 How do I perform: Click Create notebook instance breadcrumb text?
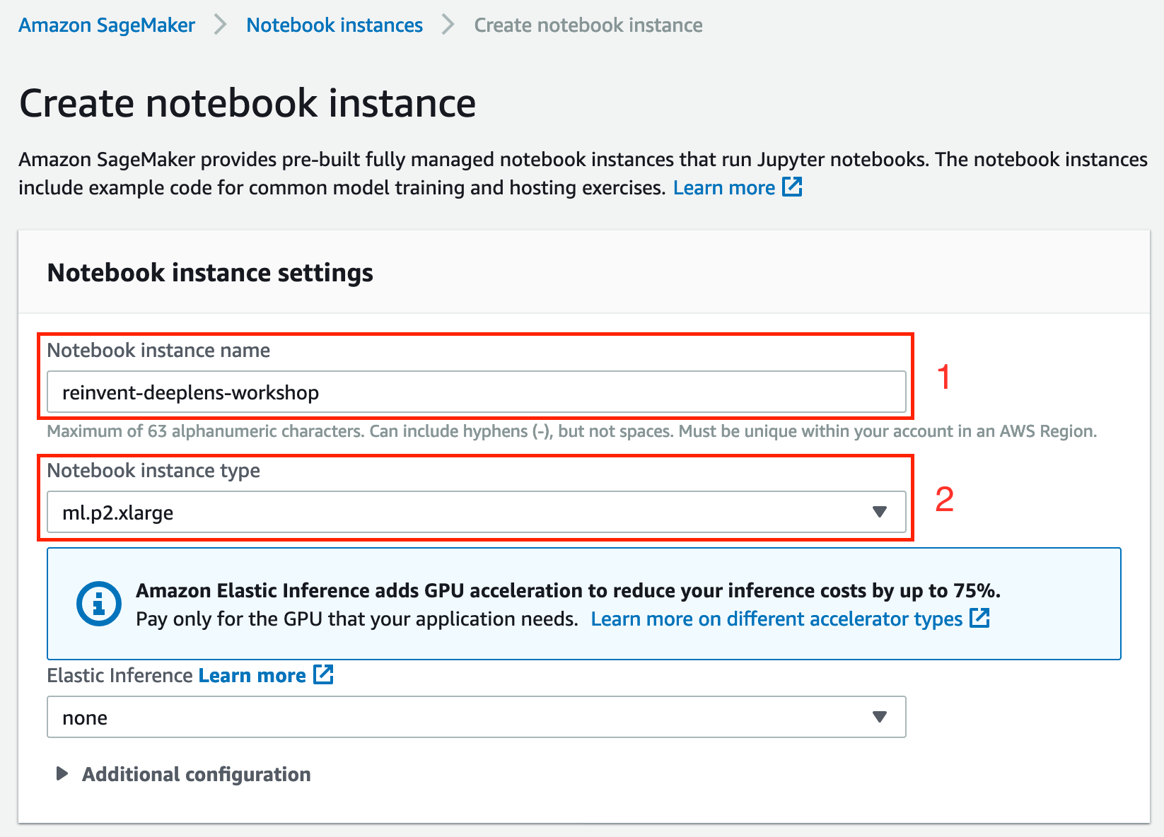588,25
